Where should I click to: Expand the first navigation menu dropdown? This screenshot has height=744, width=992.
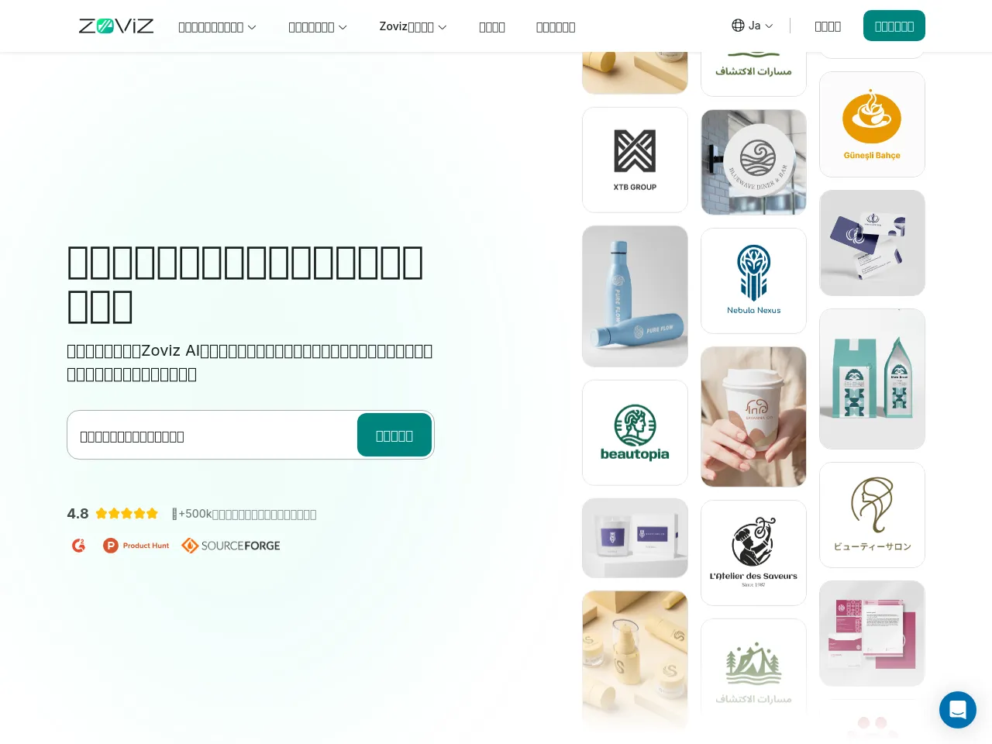(217, 27)
